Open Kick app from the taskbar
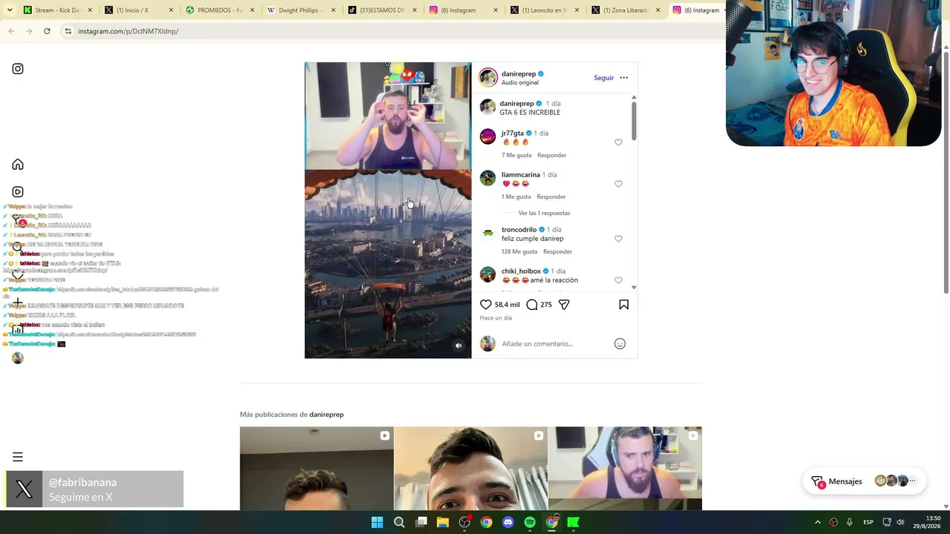950x534 pixels. tap(574, 522)
